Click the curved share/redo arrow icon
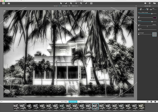Screen dimensions: 158x112 click(x=86, y=3)
